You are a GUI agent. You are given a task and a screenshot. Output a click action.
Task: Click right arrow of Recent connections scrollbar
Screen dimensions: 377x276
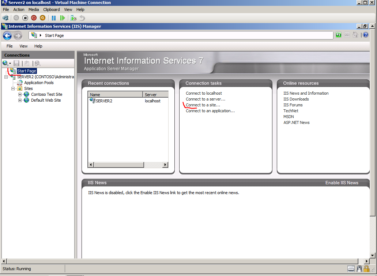[165, 165]
